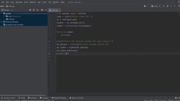Click the grey Stop square icon
Viewport: 180px width, 101px height.
[175, 6]
